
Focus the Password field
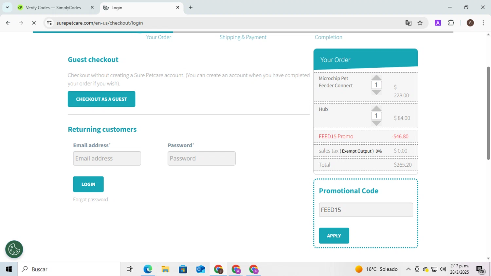[x=202, y=158]
